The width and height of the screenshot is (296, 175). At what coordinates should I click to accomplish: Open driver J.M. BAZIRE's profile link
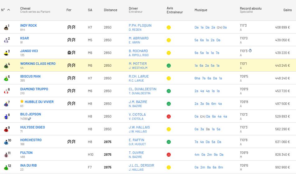138,102
